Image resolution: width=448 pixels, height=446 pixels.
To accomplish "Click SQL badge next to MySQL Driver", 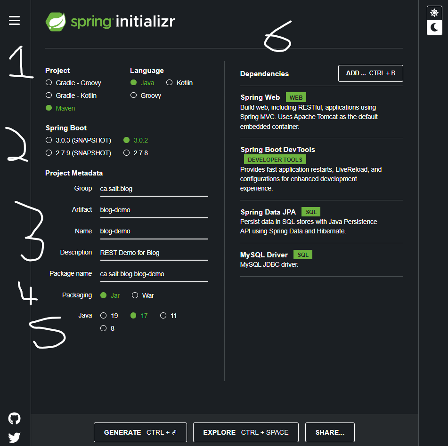I will coord(303,255).
